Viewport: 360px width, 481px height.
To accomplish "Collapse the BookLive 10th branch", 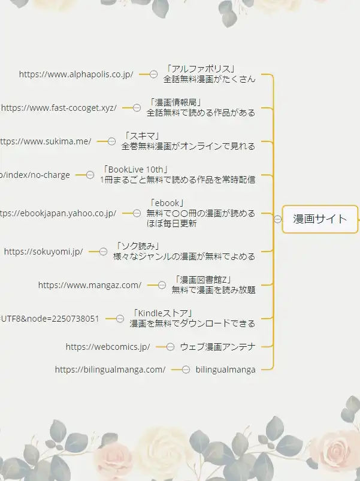I will click(90, 175).
